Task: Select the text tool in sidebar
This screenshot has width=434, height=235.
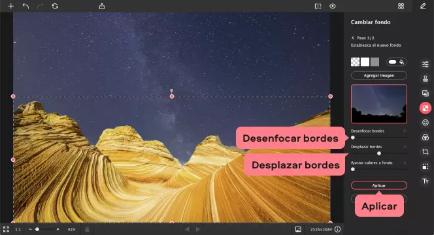Action: (x=426, y=181)
